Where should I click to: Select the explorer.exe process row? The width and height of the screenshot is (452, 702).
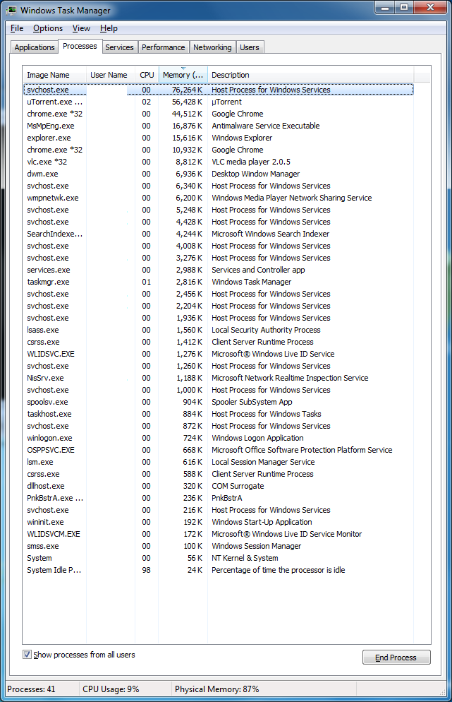pos(218,138)
